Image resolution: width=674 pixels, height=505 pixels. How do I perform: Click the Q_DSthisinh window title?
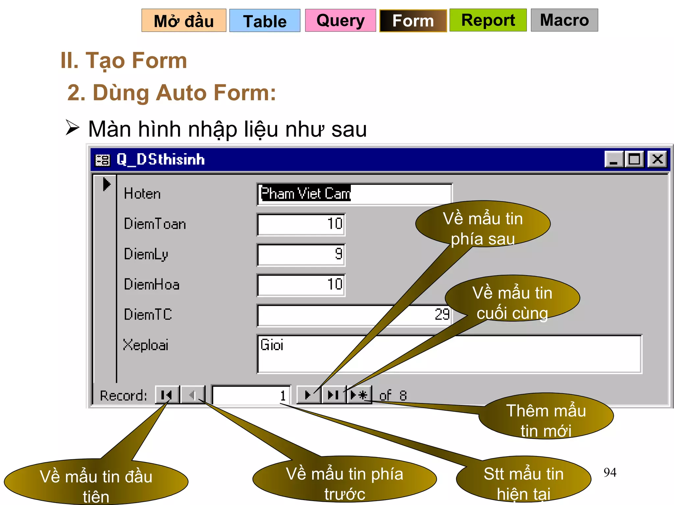pos(161,159)
